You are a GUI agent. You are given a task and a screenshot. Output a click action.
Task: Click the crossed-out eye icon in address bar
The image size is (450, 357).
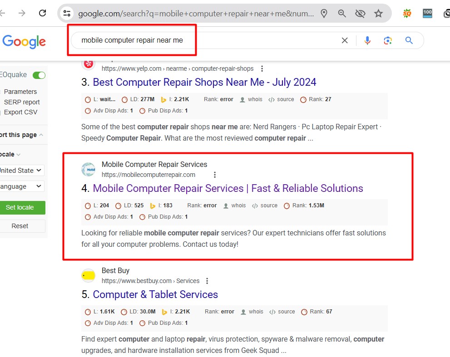pyautogui.click(x=360, y=13)
